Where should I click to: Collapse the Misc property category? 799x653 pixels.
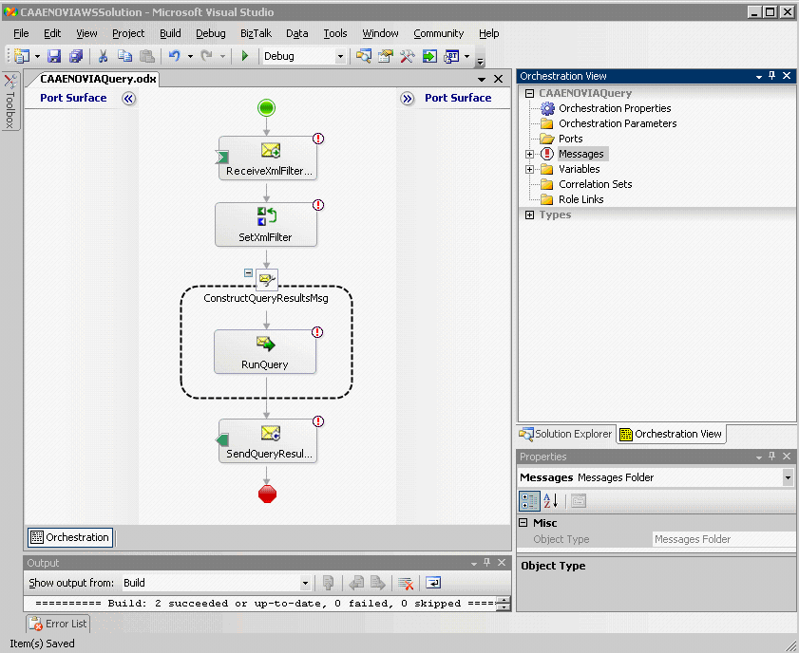(x=523, y=523)
